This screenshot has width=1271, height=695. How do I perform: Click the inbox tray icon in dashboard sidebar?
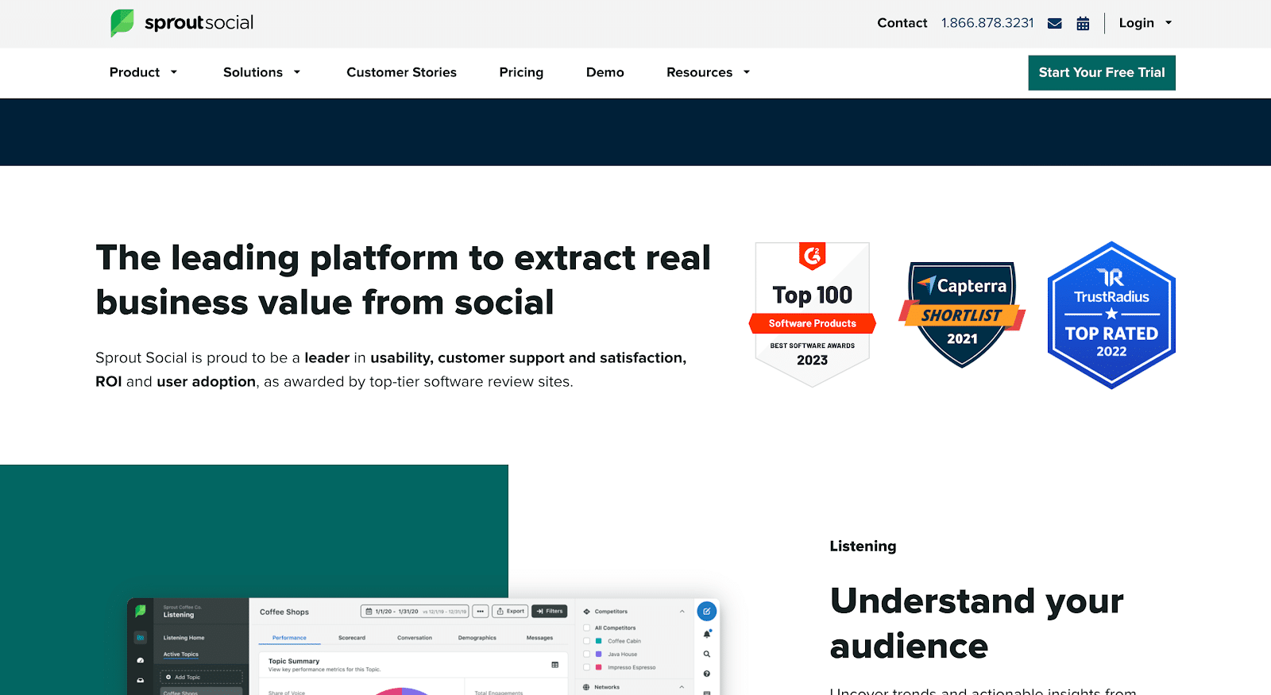[x=141, y=680]
